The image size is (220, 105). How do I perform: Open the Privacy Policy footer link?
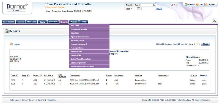28,100
